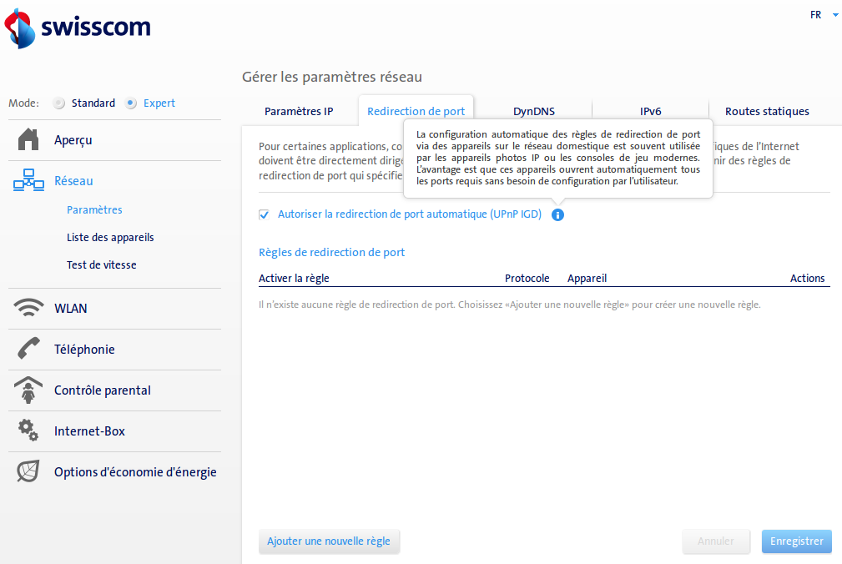Launch Test de vitesse
The height and width of the screenshot is (564, 842).
(101, 264)
